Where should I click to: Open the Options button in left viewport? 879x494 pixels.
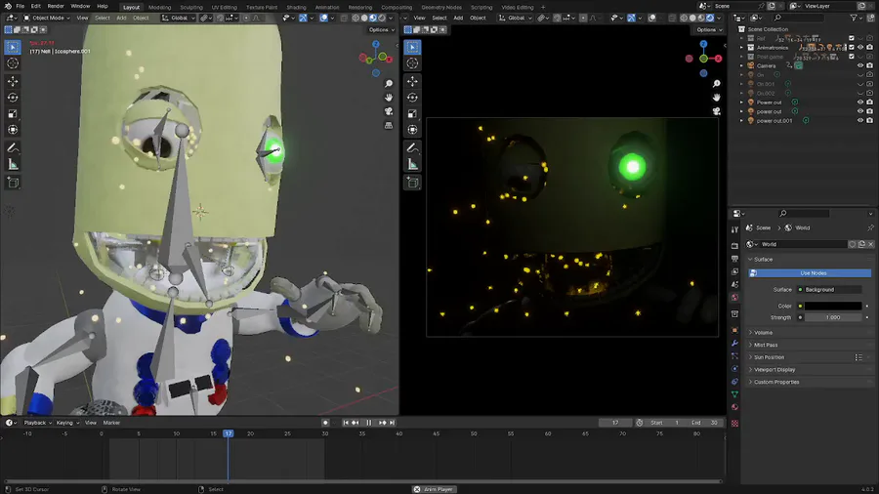pyautogui.click(x=381, y=29)
